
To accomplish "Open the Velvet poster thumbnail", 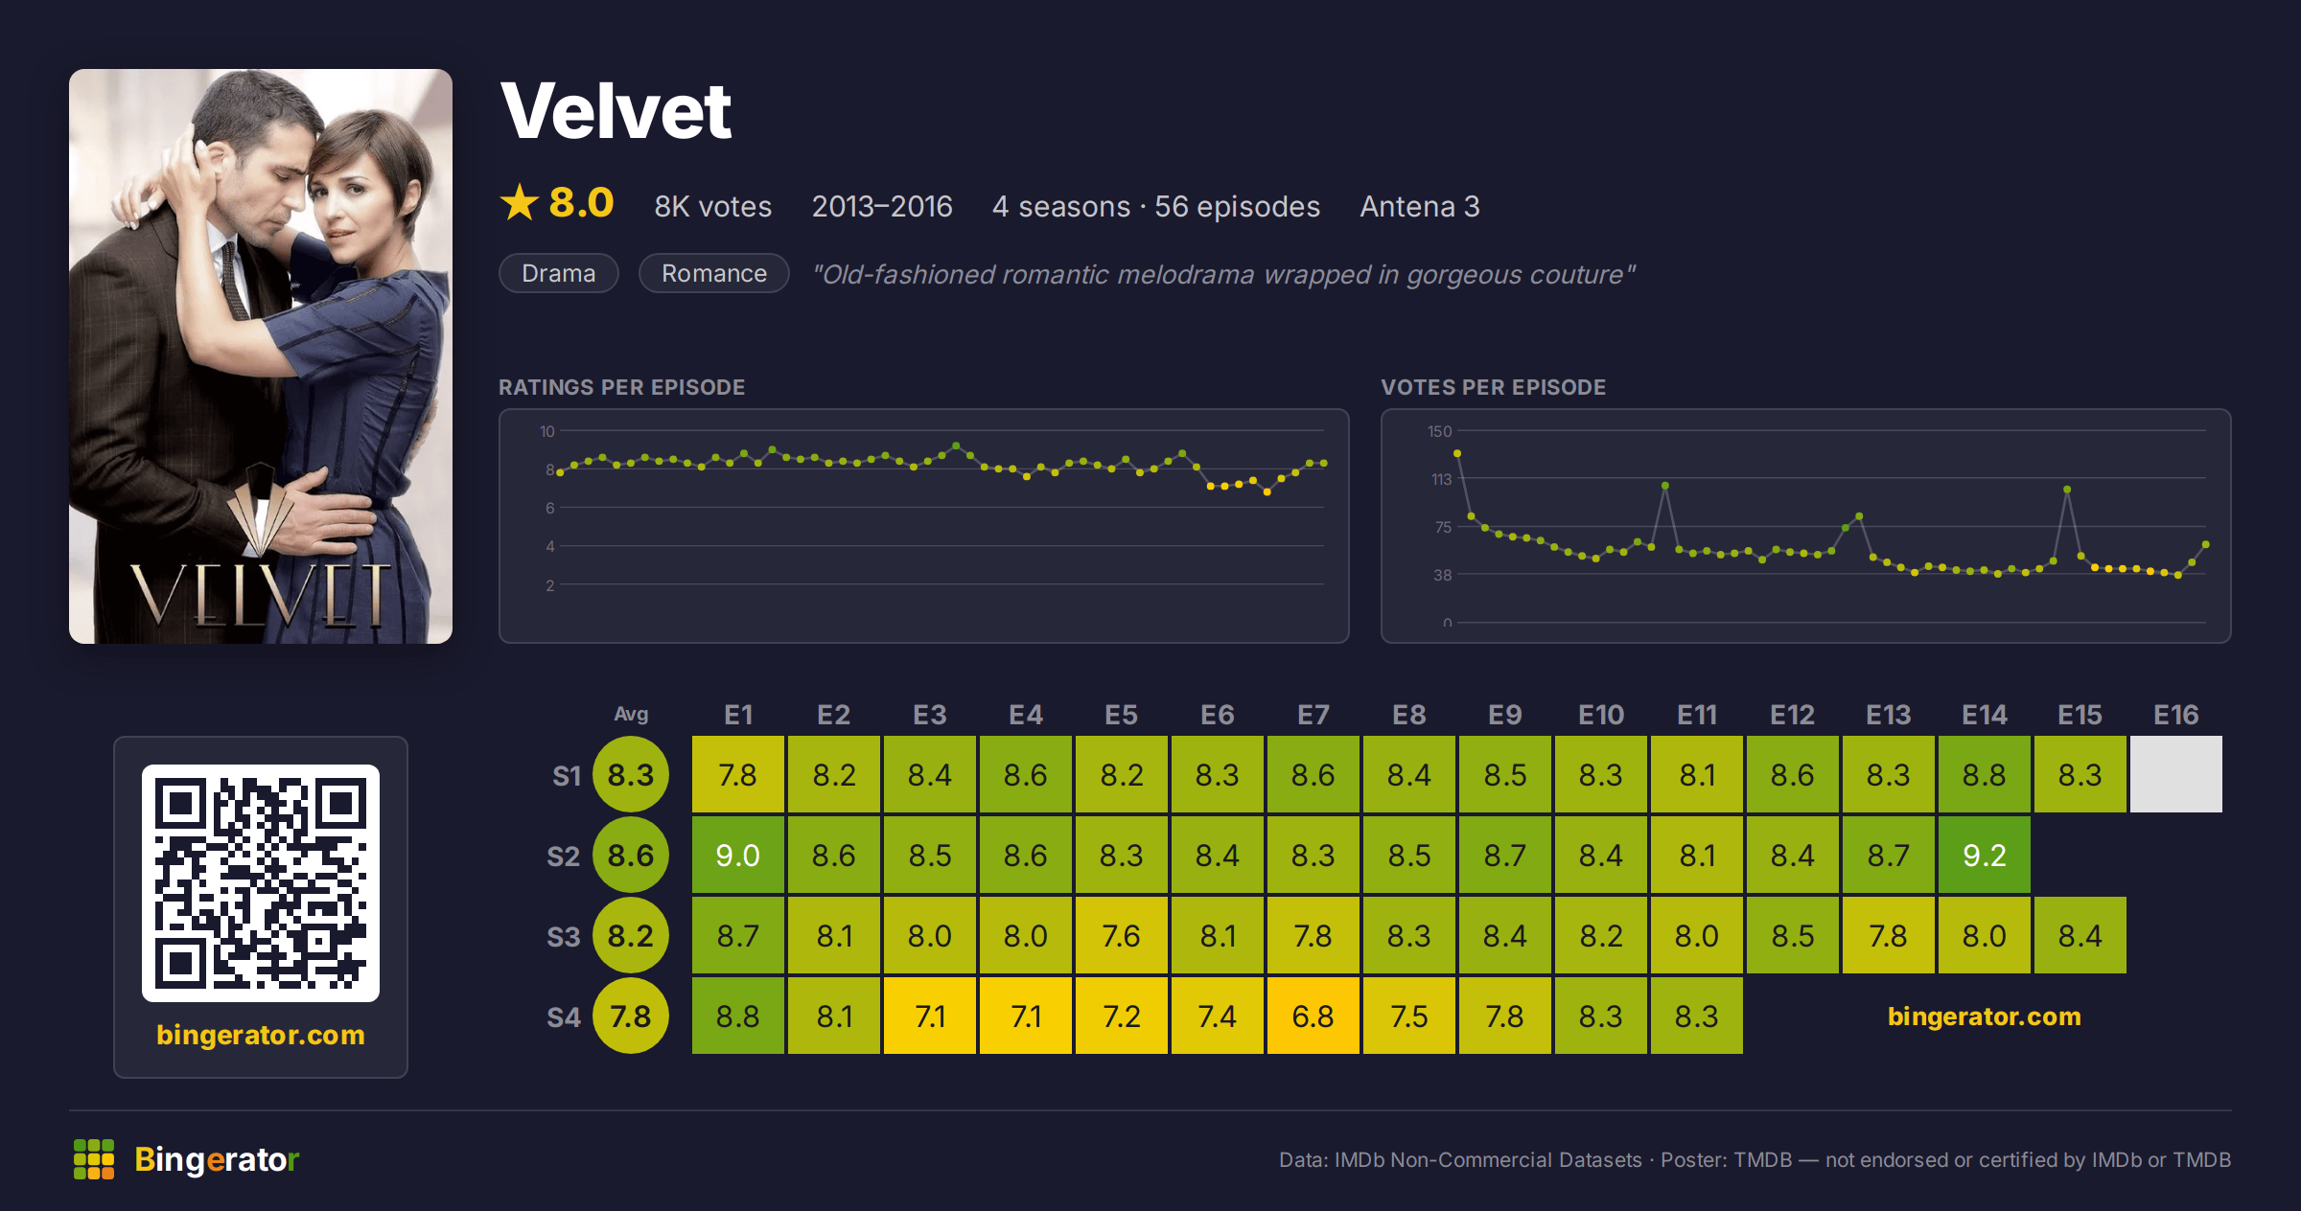I will coord(261,356).
